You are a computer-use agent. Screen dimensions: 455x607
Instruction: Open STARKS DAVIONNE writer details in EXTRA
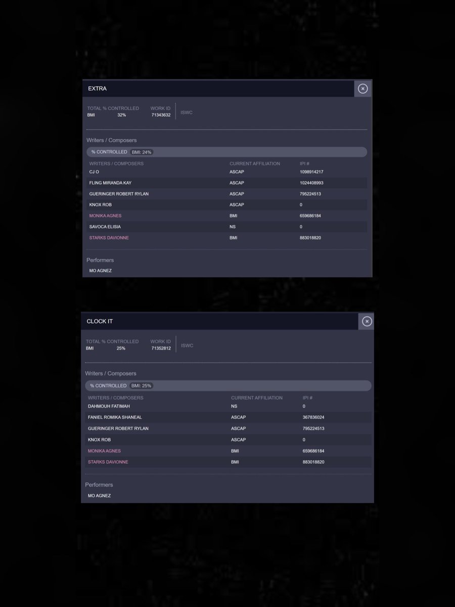(x=109, y=238)
